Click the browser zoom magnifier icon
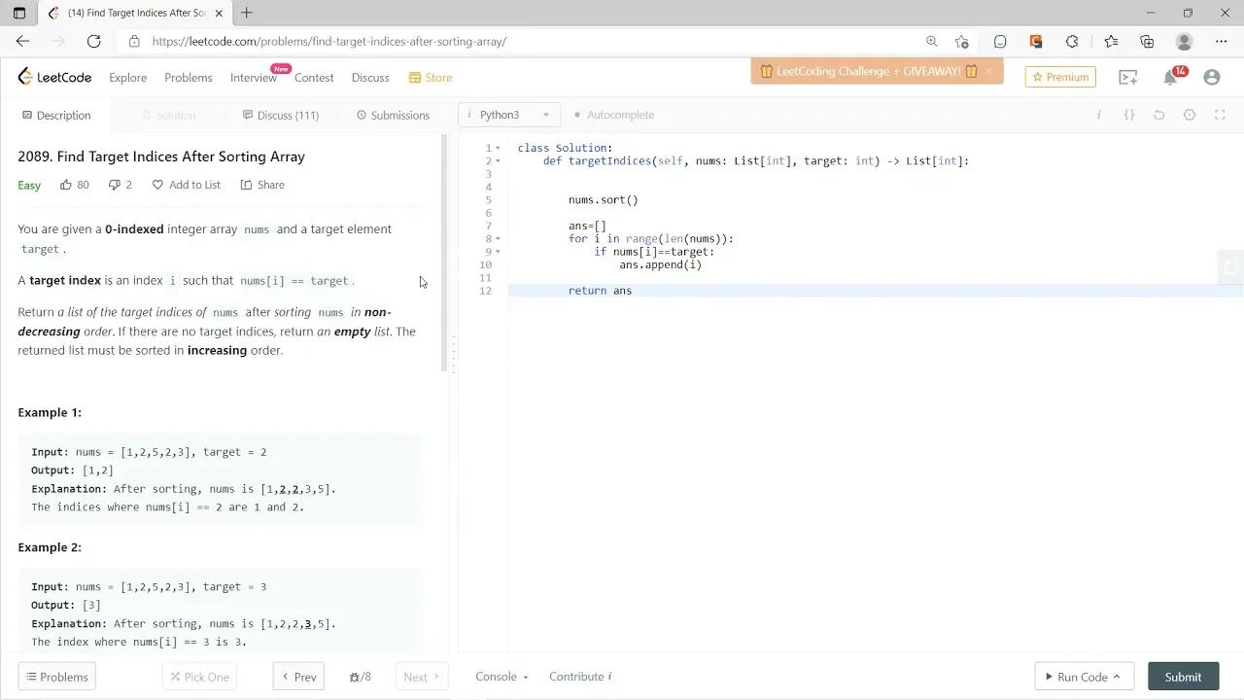Screen dimensions: 1244x700 [932, 41]
